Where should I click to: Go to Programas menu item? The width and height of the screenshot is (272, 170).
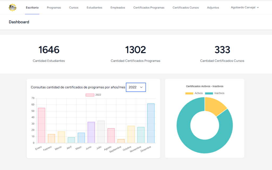[54, 8]
